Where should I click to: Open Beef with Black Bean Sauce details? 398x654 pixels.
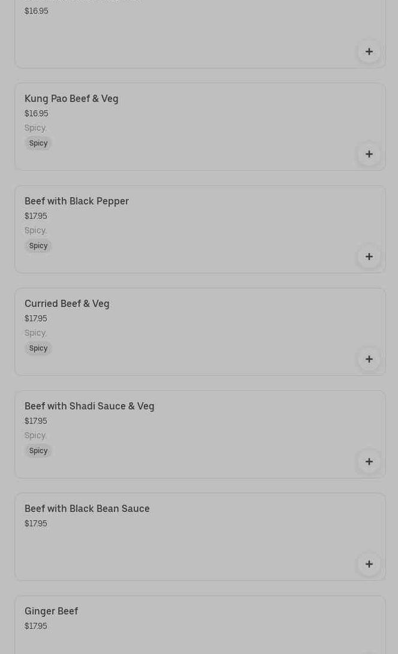[87, 508]
